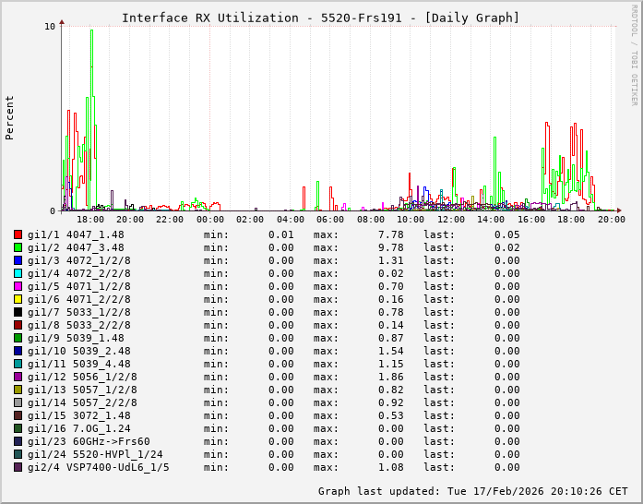
Task: Click the yellow gi1/6 4071_2/2/8 legend swatch
Action: (x=18, y=299)
